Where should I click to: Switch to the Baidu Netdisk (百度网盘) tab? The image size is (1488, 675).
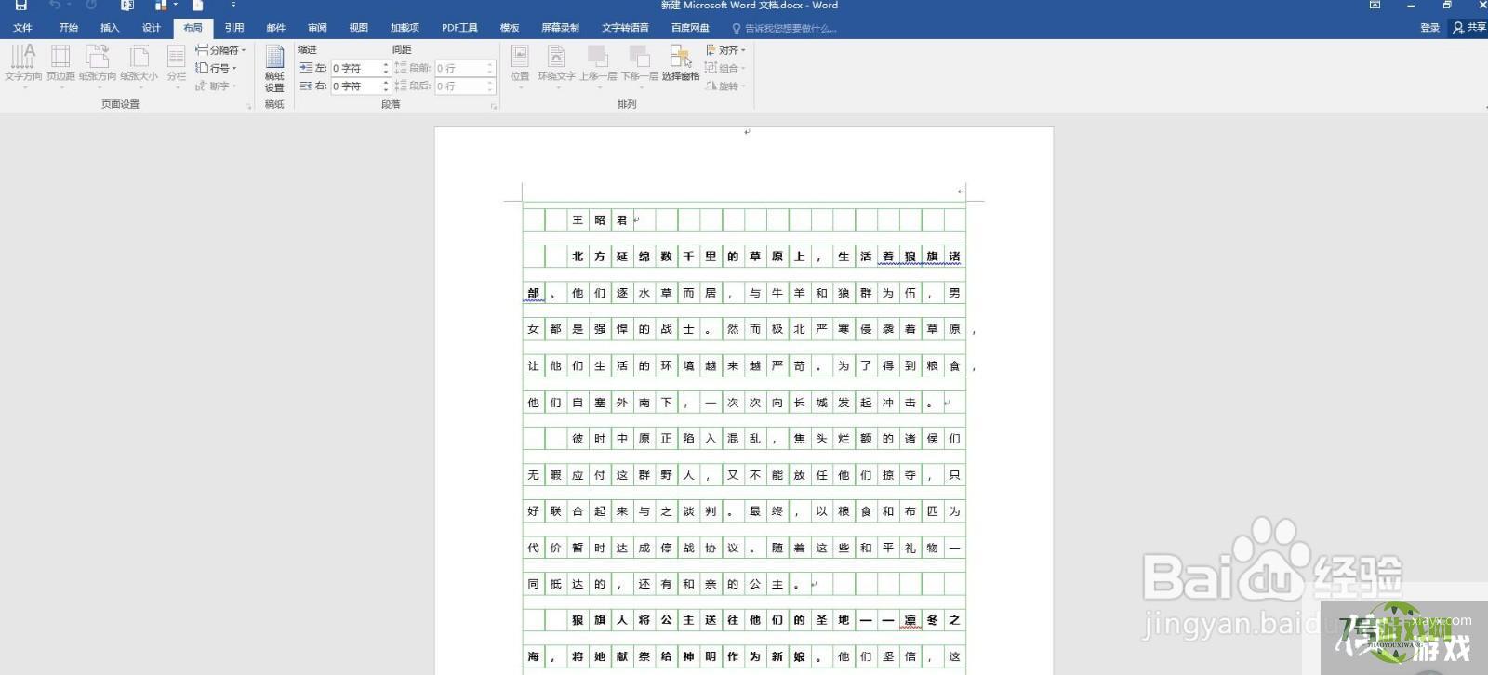690,28
